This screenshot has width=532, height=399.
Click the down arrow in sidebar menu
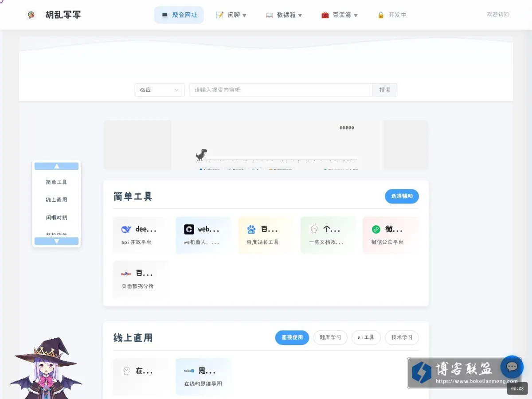56,241
